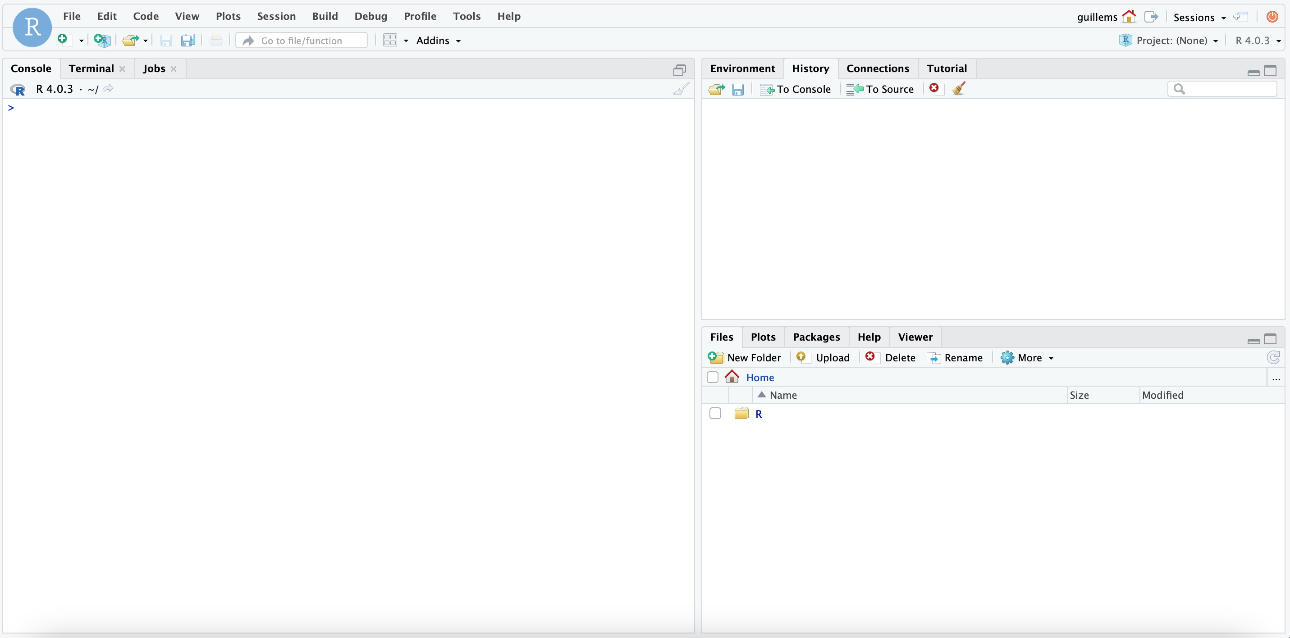Expand the Project dropdown selector

pos(1216,40)
